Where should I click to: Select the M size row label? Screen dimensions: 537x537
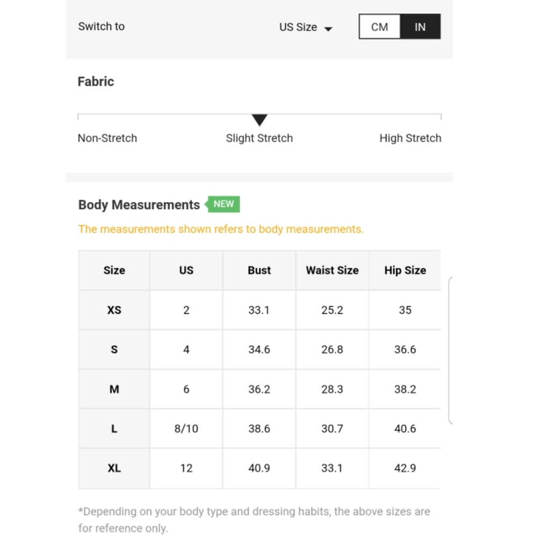(114, 389)
